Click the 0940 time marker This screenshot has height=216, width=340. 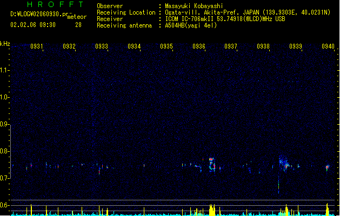pos(328,46)
